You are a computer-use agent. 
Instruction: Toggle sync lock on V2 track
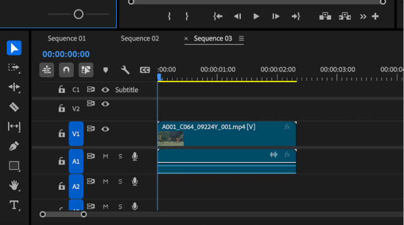91,103
